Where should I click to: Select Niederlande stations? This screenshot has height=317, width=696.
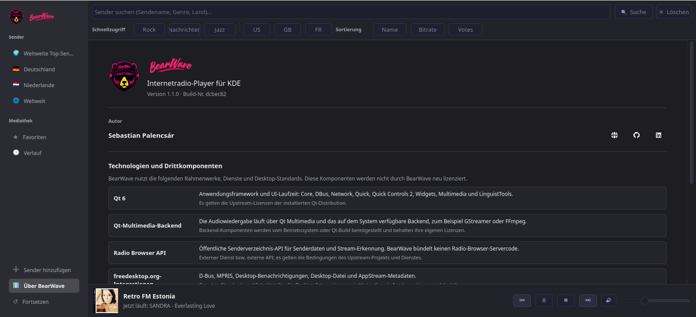[44, 85]
